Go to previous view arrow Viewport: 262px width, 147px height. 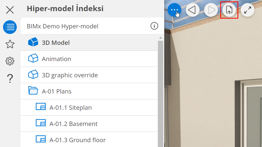(193, 10)
